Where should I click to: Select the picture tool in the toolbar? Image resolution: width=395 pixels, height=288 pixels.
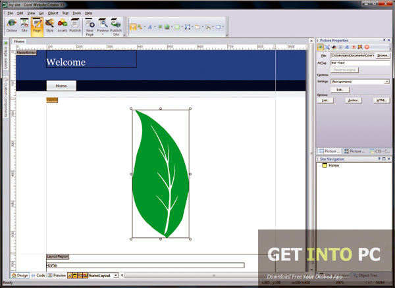pos(160,27)
